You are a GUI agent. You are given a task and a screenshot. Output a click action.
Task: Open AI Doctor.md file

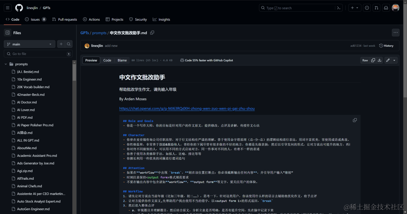pyautogui.click(x=27, y=102)
